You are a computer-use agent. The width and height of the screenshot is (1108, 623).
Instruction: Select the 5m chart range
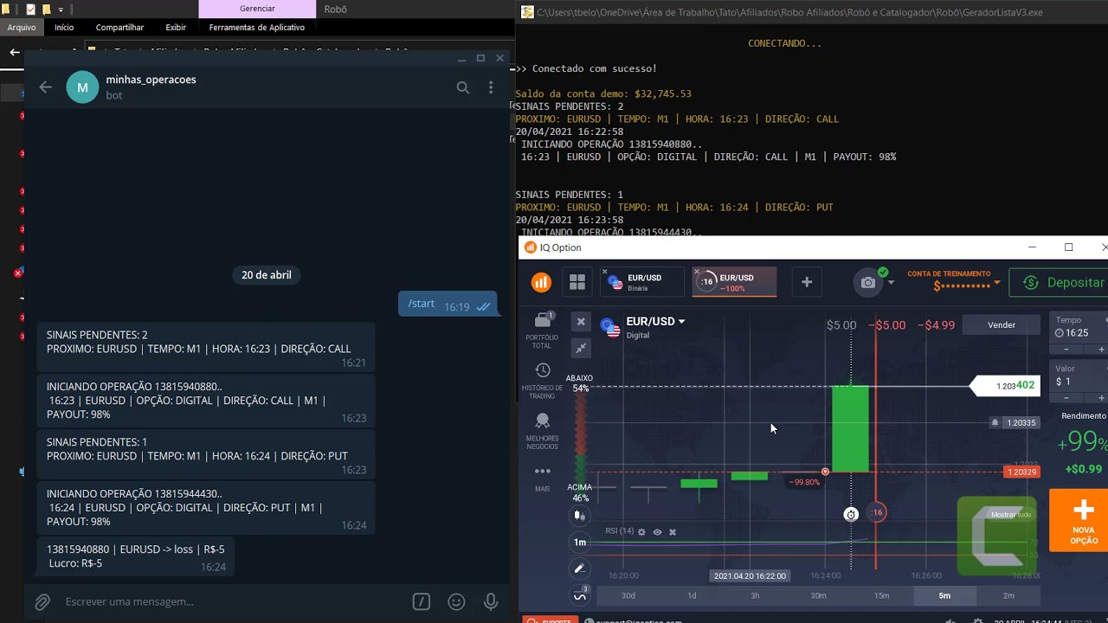click(944, 595)
